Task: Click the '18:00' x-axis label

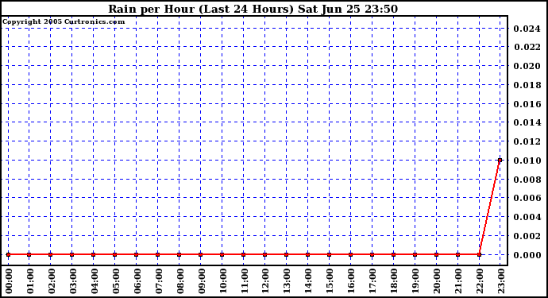Action: 395,281
